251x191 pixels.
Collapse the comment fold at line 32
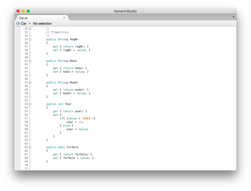click(30, 29)
